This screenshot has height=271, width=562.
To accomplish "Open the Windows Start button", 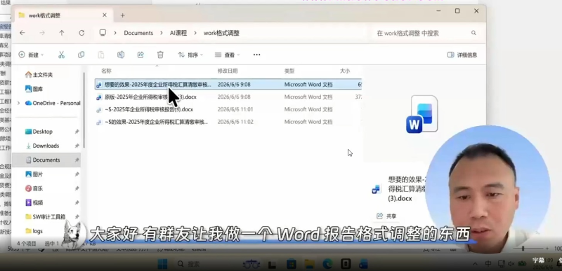I will [x=162, y=264].
